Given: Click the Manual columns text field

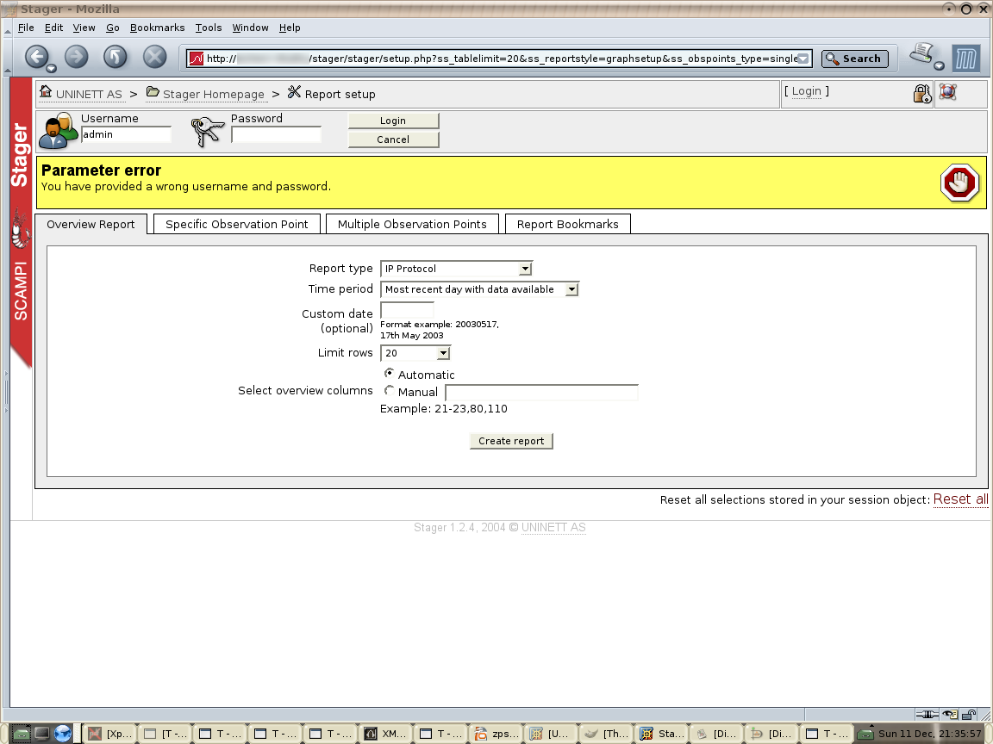Looking at the screenshot, I should (x=541, y=393).
